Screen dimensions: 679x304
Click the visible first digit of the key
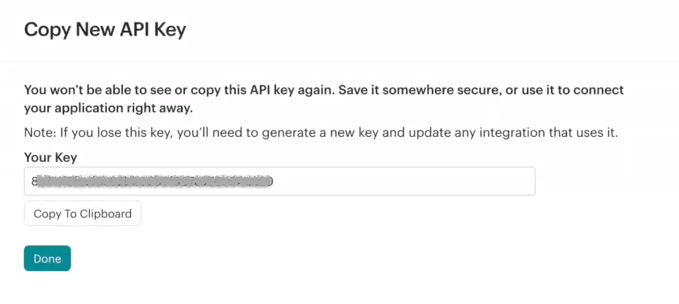[34, 181]
